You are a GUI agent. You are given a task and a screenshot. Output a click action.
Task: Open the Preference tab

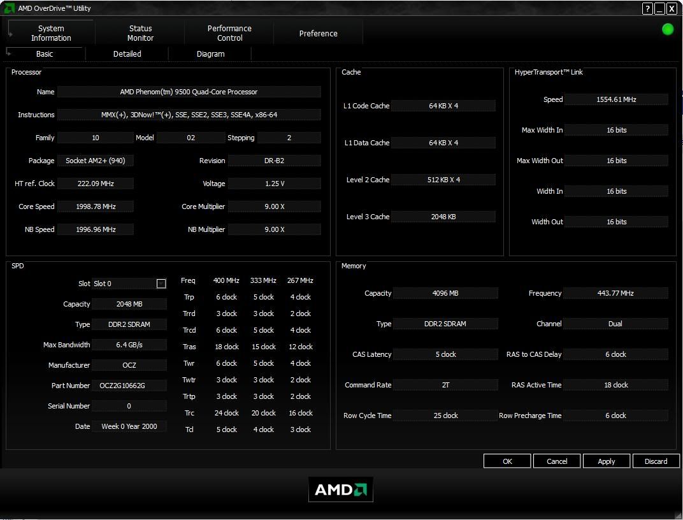click(319, 33)
